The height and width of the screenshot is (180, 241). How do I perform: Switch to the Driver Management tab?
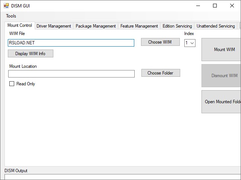click(54, 26)
